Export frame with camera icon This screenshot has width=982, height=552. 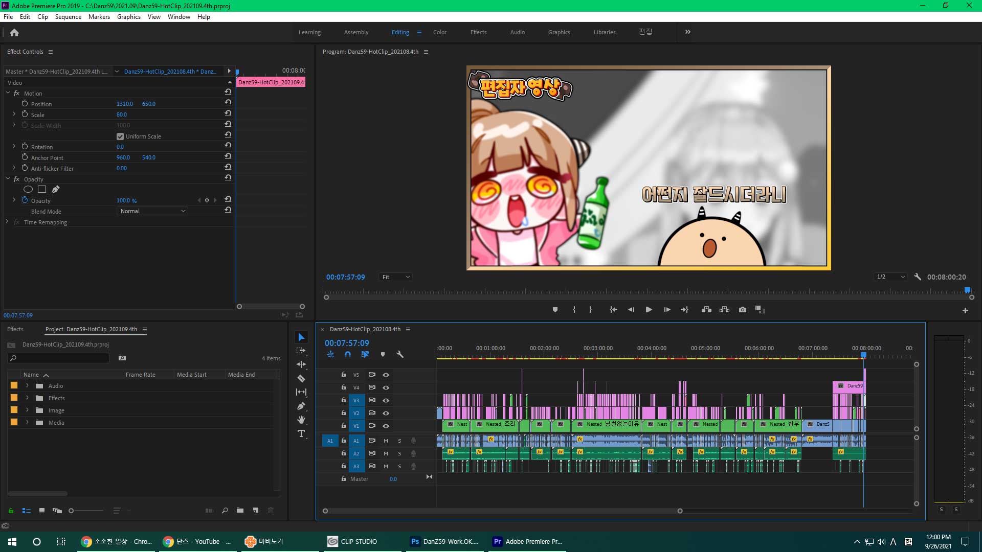coord(743,310)
